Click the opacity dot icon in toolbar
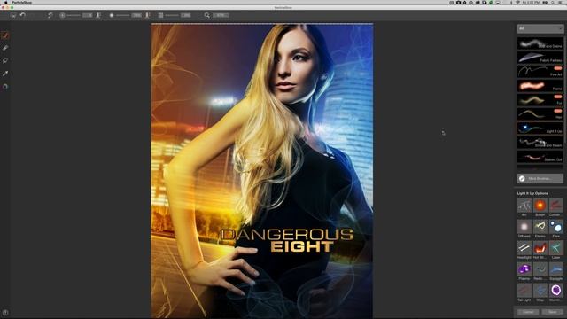Viewport: 567px width, 319px height. click(x=112, y=15)
